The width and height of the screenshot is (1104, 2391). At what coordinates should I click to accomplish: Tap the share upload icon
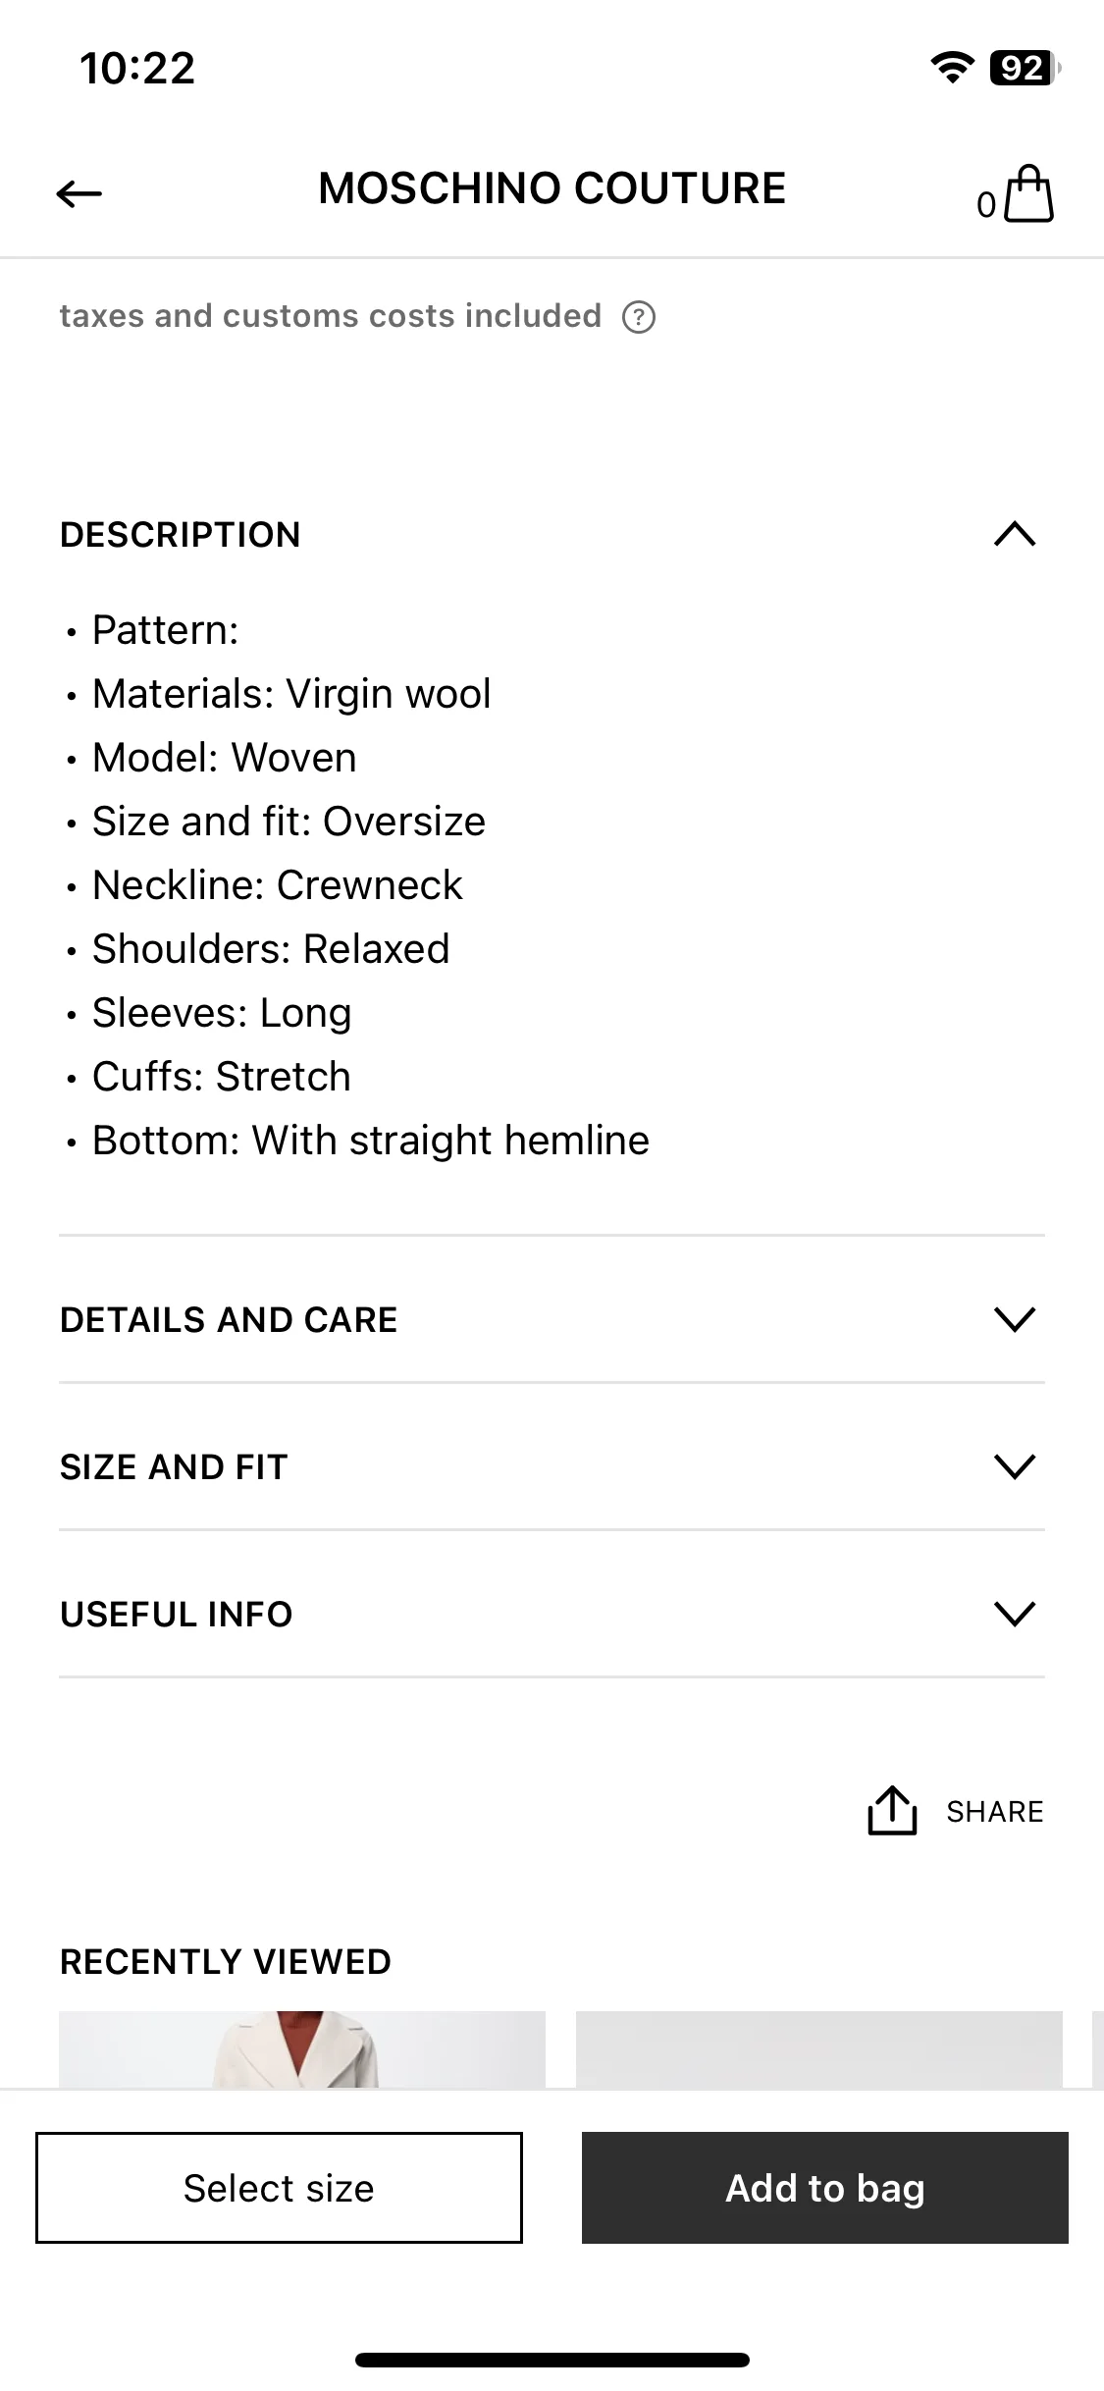point(892,1810)
